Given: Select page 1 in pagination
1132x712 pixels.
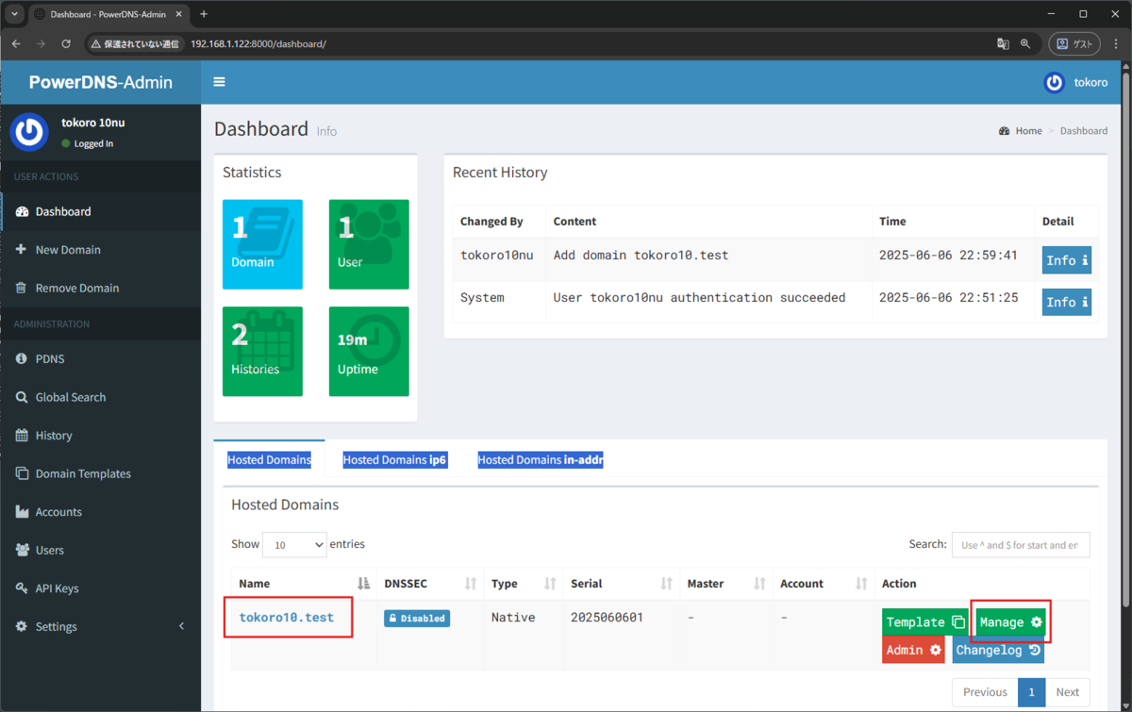Looking at the screenshot, I should (x=1032, y=692).
